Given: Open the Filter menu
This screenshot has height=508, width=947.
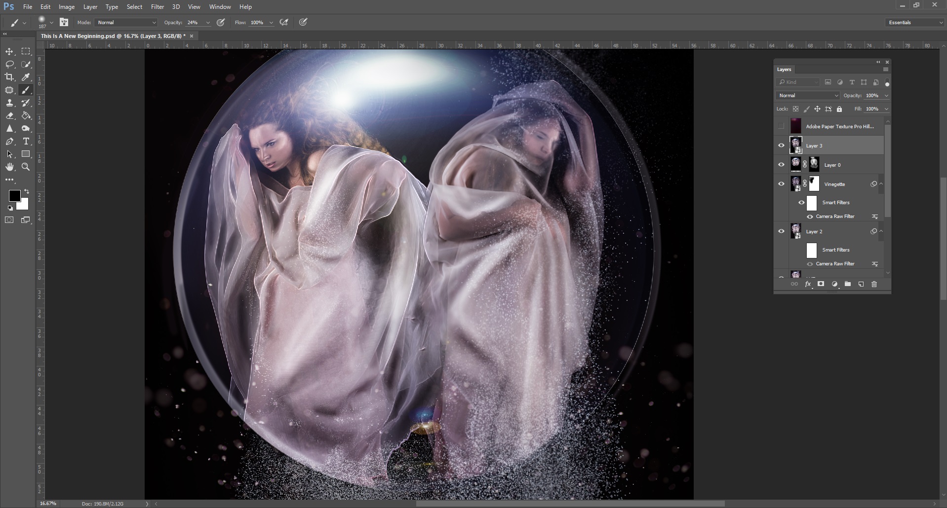Looking at the screenshot, I should click(158, 6).
